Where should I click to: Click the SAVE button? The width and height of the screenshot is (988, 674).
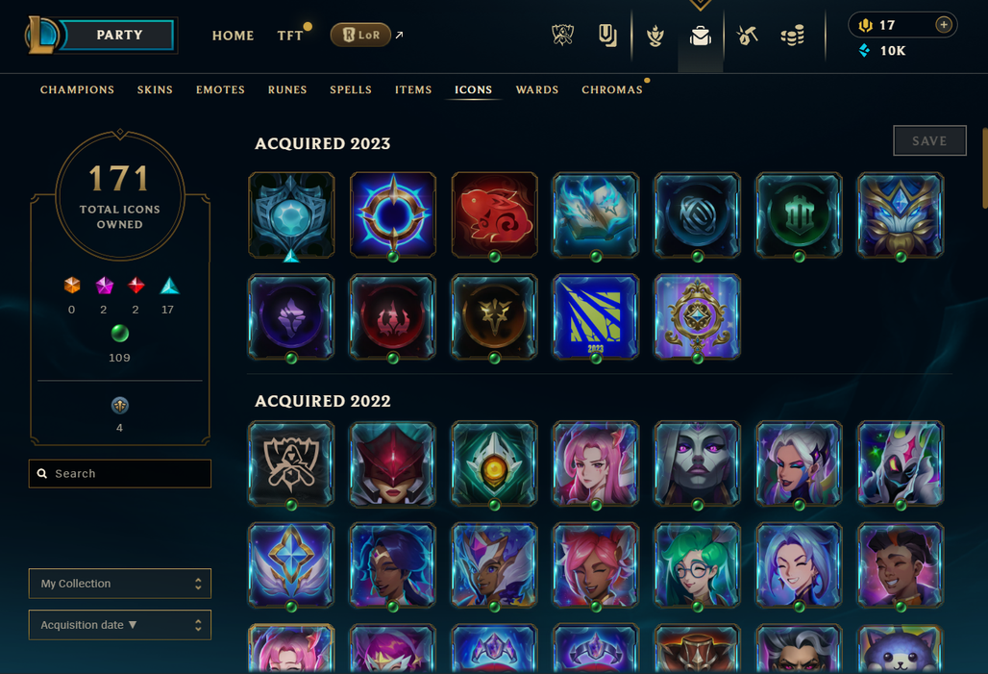click(x=929, y=140)
